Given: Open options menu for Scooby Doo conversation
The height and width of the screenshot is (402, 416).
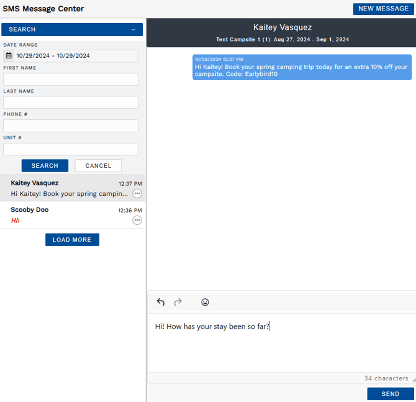Looking at the screenshot, I should pyautogui.click(x=137, y=221).
